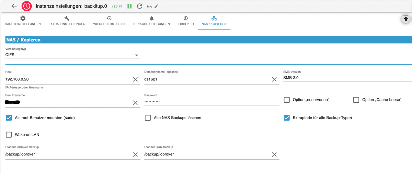
Task: Clear the Benutzername field
Action: 135,103
